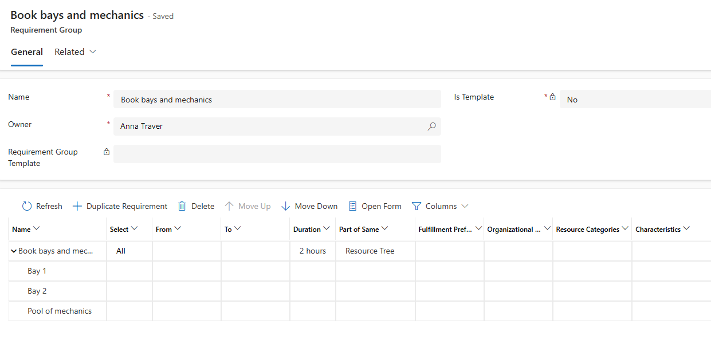Click the Owner field showing Anna Traver
Image resolution: width=711 pixels, height=344 pixels.
point(277,126)
